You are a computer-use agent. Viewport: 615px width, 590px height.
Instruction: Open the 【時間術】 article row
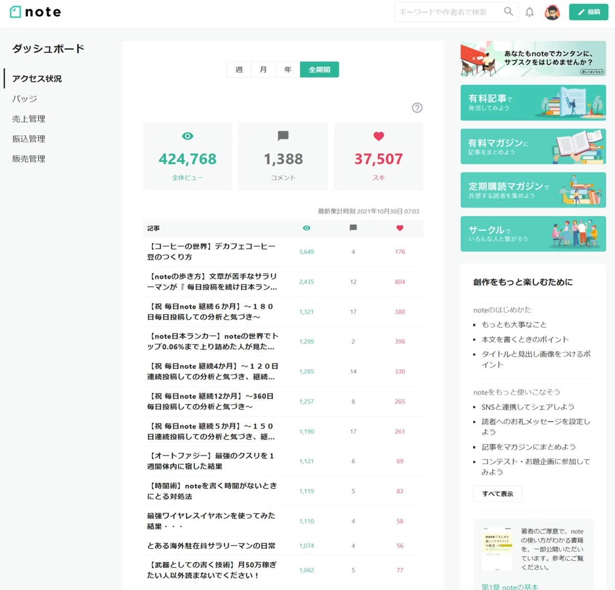283,491
